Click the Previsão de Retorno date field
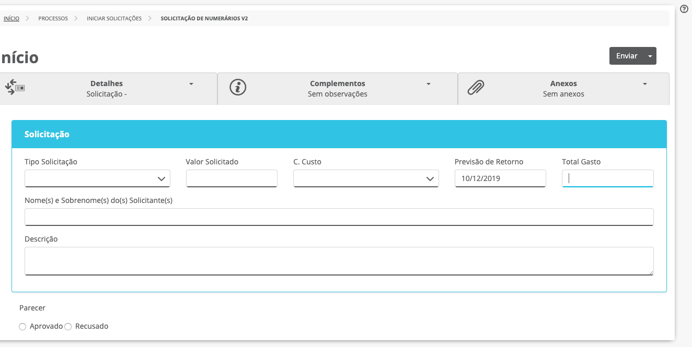Screen dimensions: 692x347 click(500, 178)
